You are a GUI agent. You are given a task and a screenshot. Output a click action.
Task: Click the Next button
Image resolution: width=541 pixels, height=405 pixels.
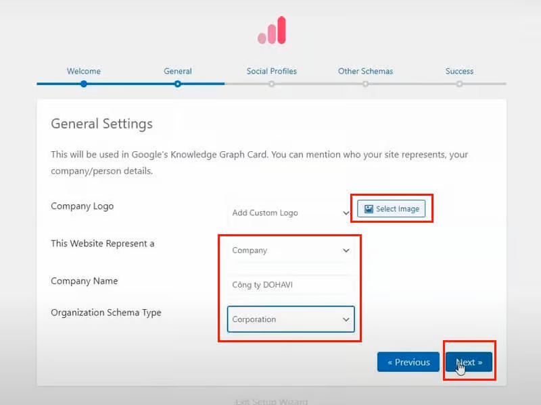[469, 362]
